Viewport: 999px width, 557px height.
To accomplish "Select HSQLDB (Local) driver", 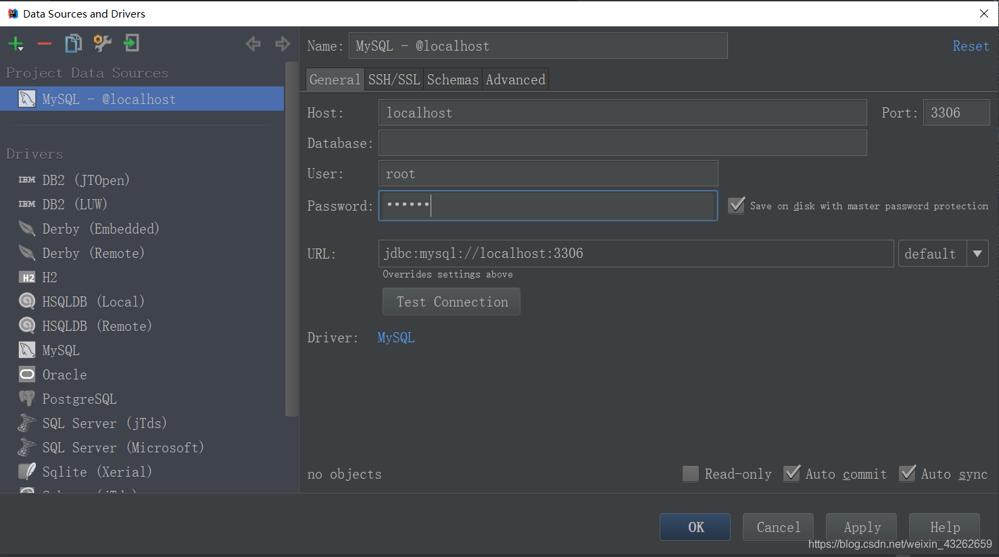I will [x=93, y=301].
